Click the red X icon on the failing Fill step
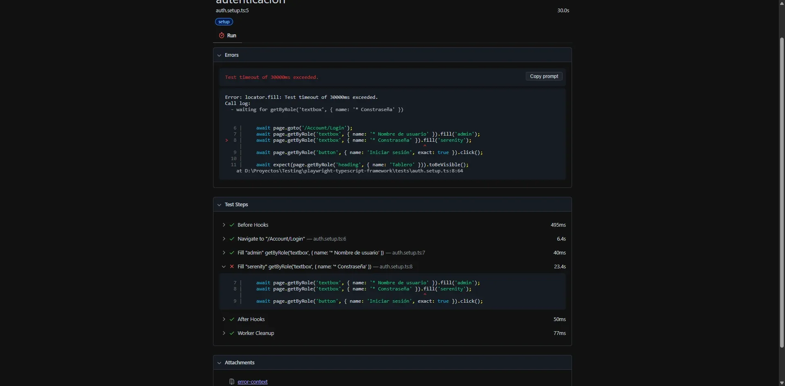This screenshot has height=386, width=785. (232, 266)
